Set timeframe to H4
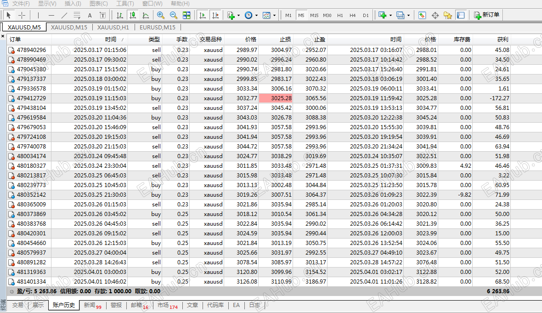This screenshot has height=313, width=542. [x=353, y=15]
